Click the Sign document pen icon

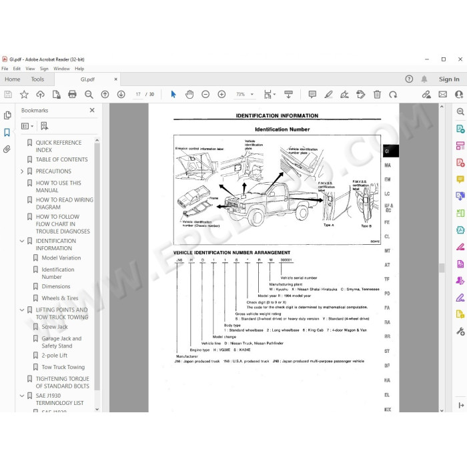(x=345, y=95)
